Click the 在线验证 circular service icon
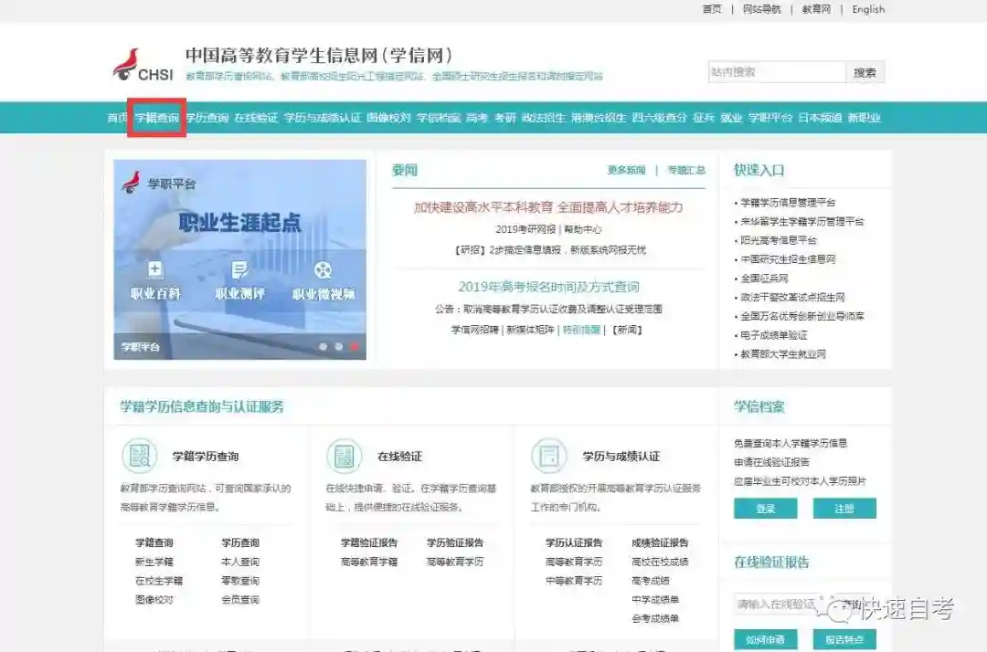The height and width of the screenshot is (652, 987). click(344, 456)
